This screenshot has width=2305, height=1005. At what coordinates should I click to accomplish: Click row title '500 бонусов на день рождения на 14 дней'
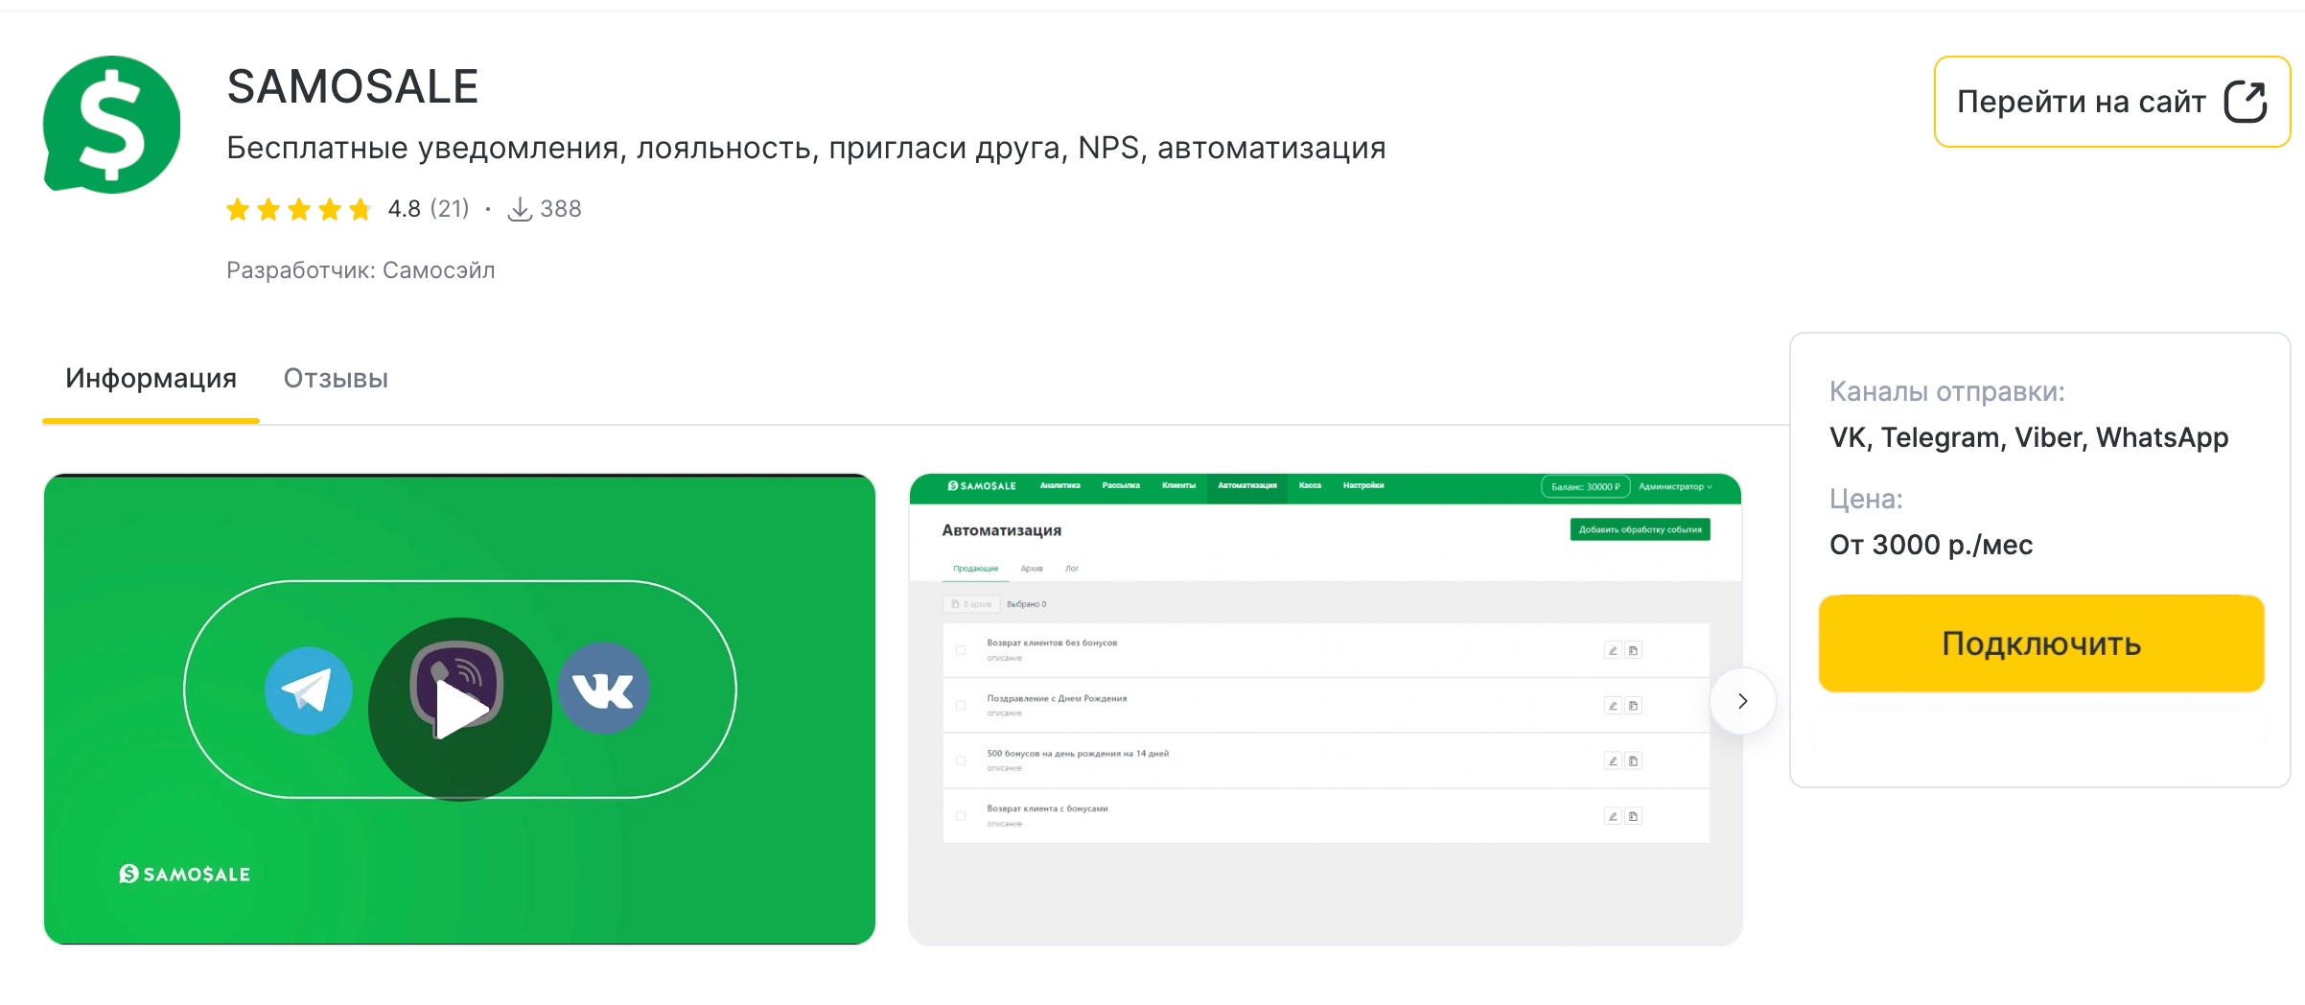click(1078, 754)
